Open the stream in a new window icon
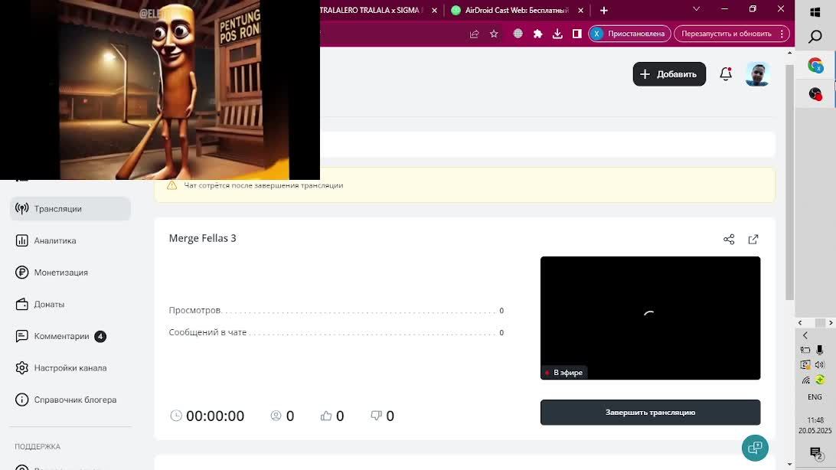This screenshot has height=470, width=836. [753, 240]
